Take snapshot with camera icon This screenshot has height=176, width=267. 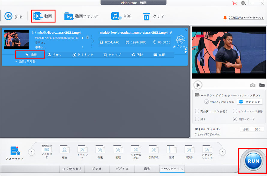(253, 85)
